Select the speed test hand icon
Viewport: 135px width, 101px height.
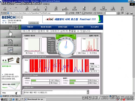point(10,33)
